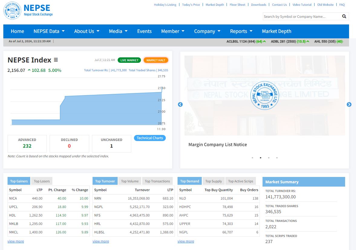Expand the Member dropdown menu
The height and width of the screenshot is (250, 356).
tap(173, 31)
